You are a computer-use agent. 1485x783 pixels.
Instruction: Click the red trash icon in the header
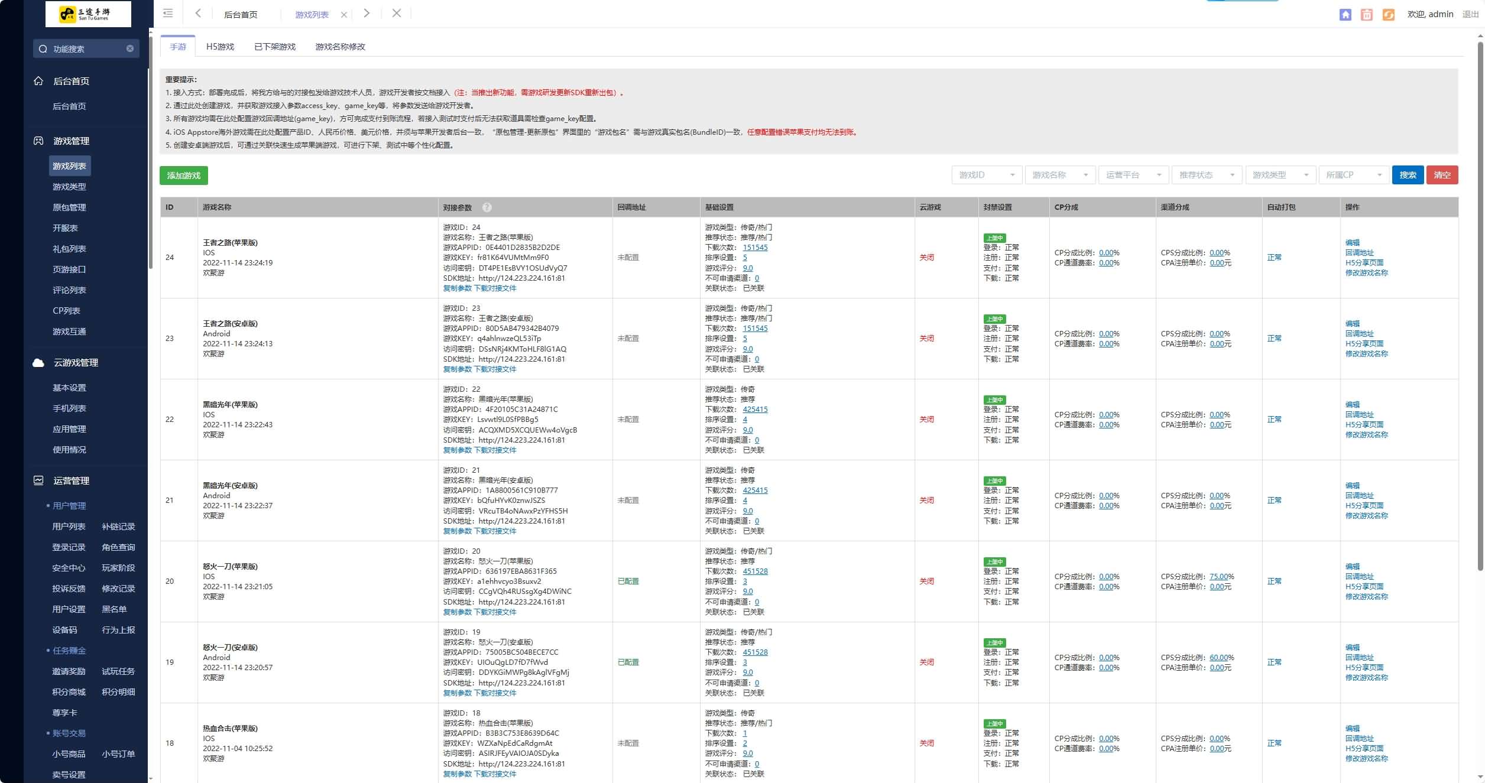coord(1366,15)
